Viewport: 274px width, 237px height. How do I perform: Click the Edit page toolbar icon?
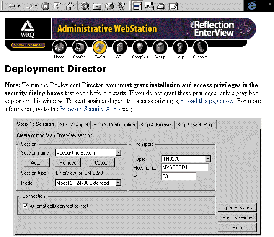click(173, 6)
